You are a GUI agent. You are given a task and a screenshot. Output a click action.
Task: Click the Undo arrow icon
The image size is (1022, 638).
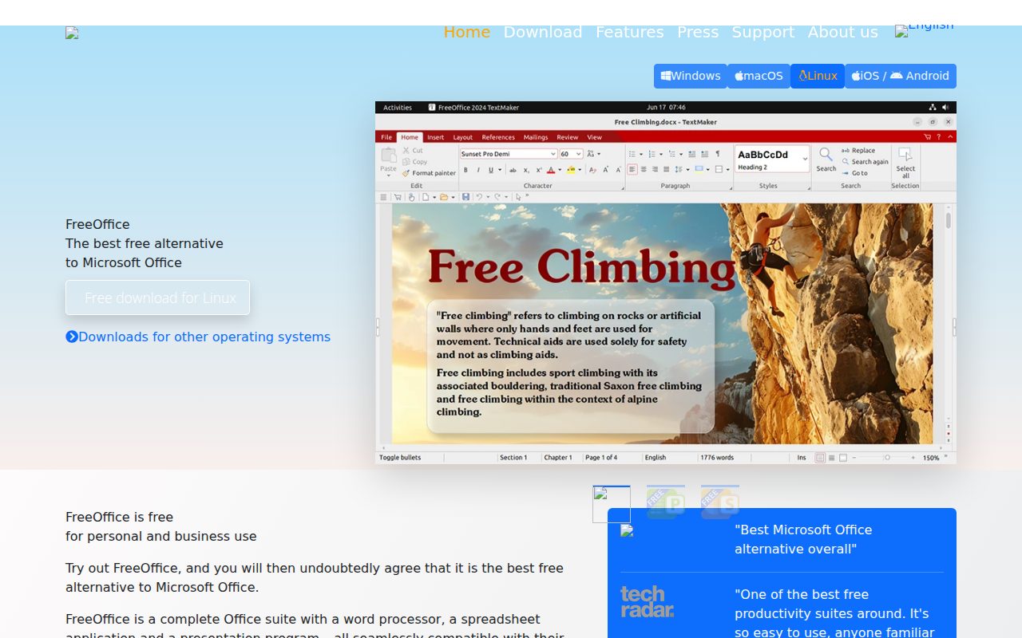479,197
